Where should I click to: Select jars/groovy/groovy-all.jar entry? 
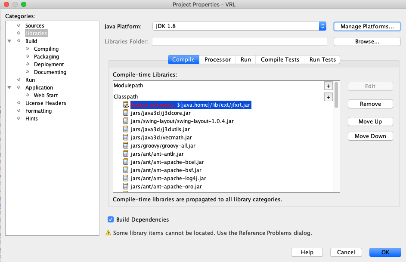(x=163, y=145)
